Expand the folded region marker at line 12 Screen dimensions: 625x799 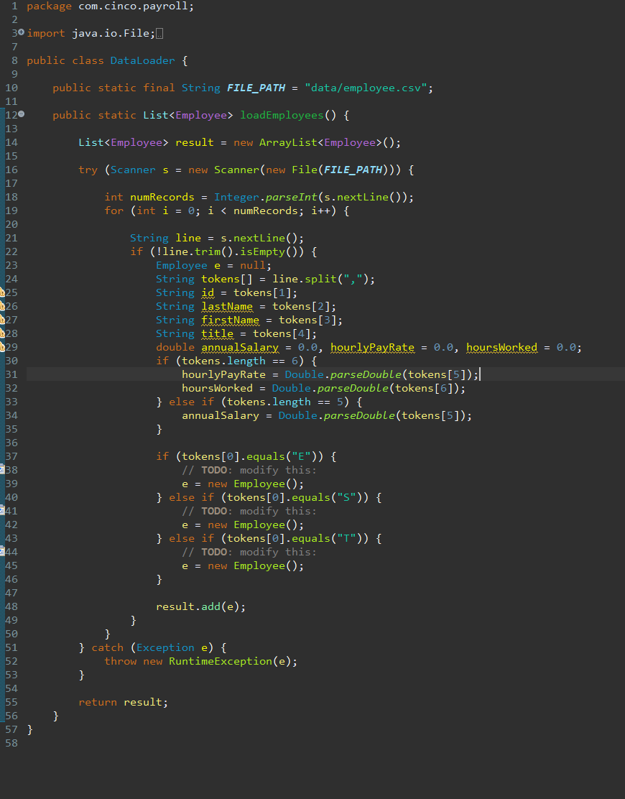[22, 115]
